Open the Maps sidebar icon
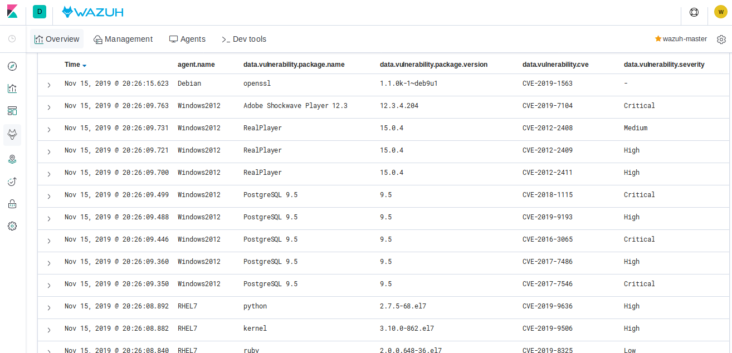The image size is (732, 353). pos(12,159)
